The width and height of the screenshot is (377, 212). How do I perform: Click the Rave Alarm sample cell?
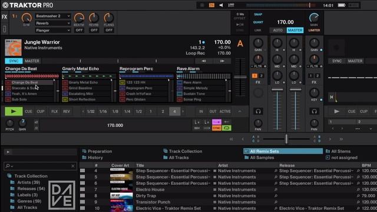point(201,82)
